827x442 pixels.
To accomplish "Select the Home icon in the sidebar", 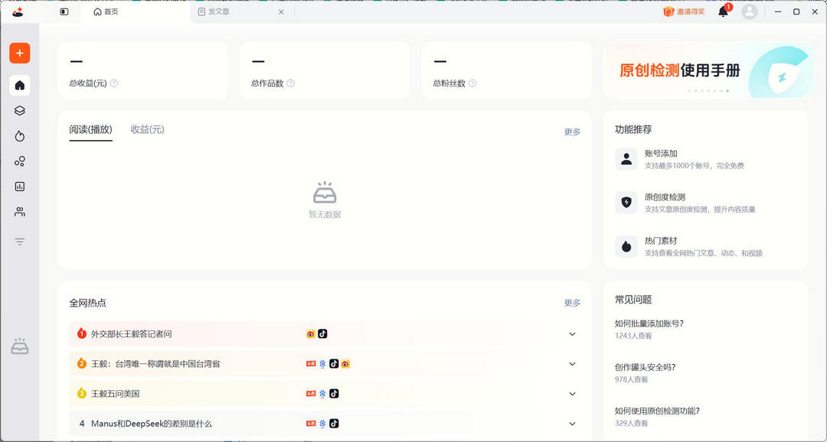I will pos(18,85).
